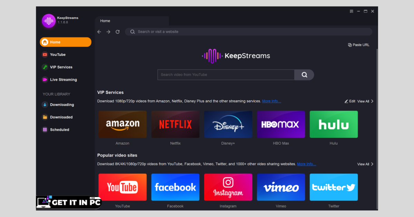The image size is (414, 217).
Task: Click the VIP Services section heading
Action: (110, 93)
